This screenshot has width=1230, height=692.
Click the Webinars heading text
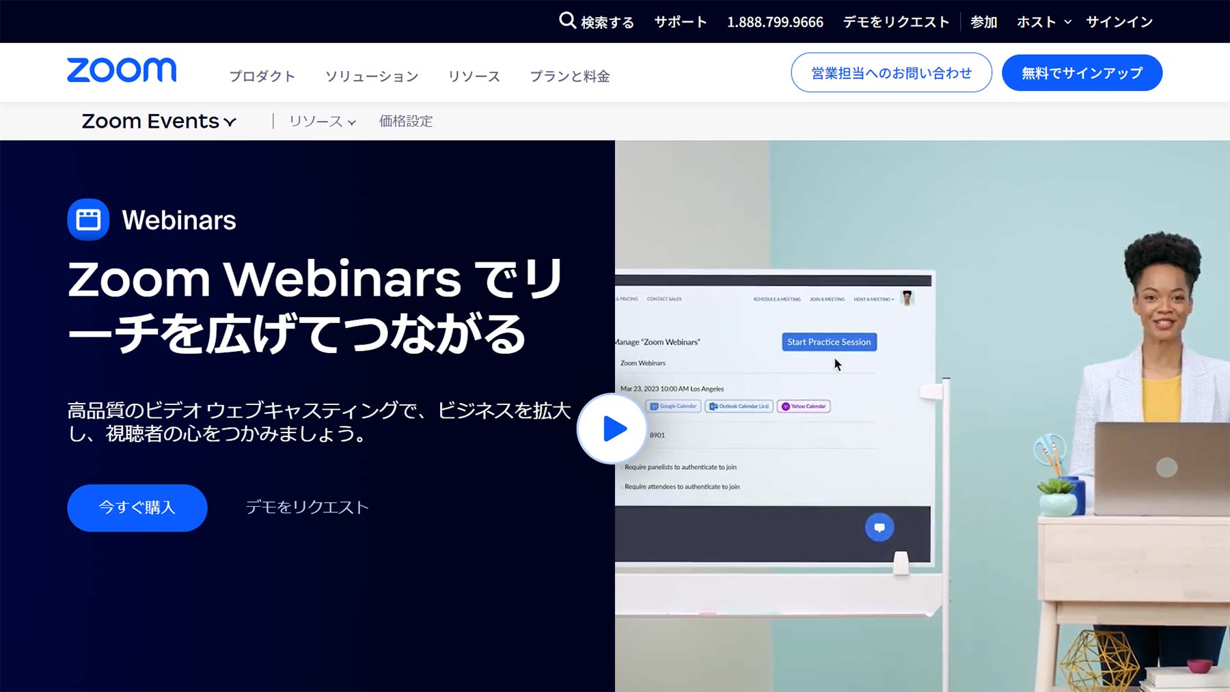(x=179, y=220)
